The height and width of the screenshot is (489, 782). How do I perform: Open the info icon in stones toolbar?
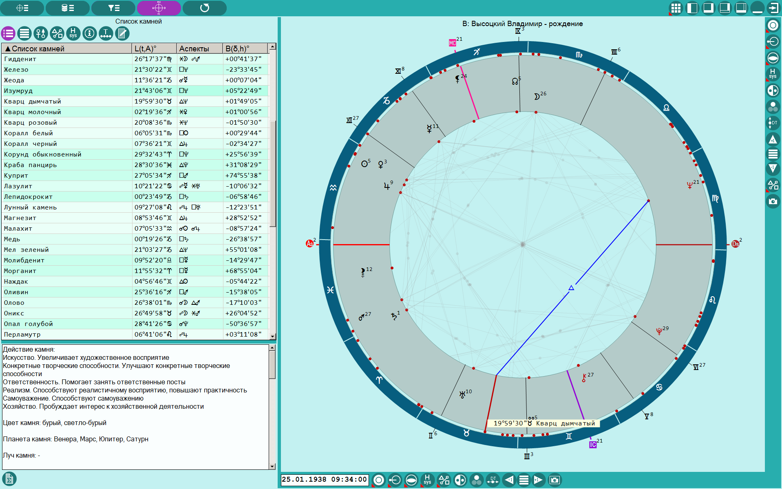pos(89,33)
